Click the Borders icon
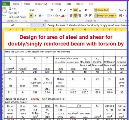This screenshot has height=120, width=129. (48, 16)
